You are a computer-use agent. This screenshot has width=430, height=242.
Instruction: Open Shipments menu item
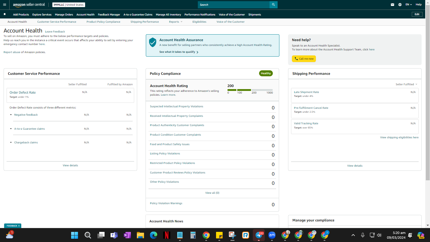coord(255,15)
